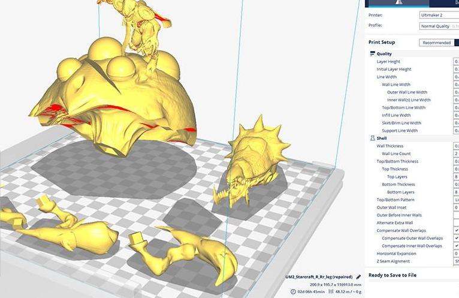
Task: Click the Top/Bottom Line Width label
Action: pyautogui.click(x=403, y=107)
